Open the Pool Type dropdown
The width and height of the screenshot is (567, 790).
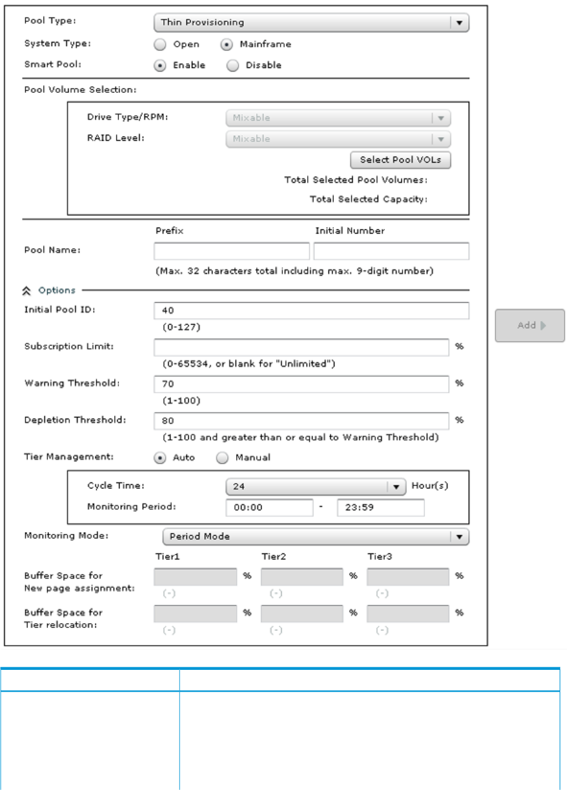pos(311,22)
